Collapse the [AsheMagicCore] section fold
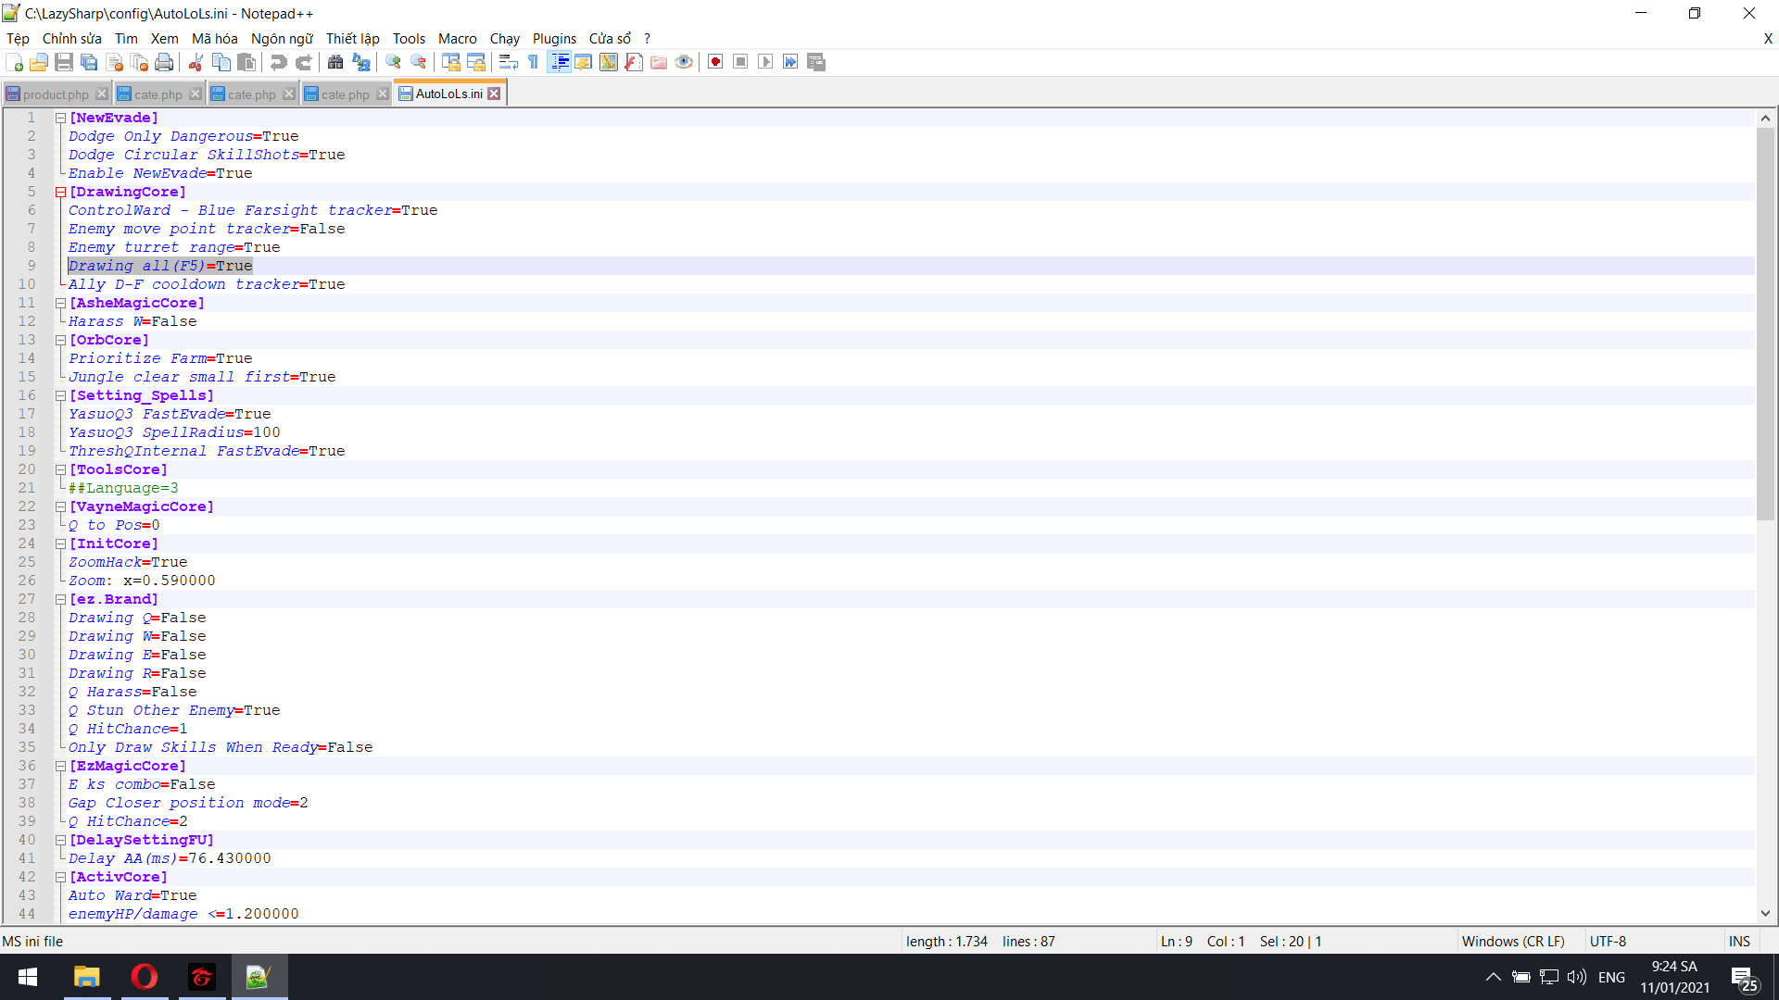The image size is (1779, 1000). point(60,303)
